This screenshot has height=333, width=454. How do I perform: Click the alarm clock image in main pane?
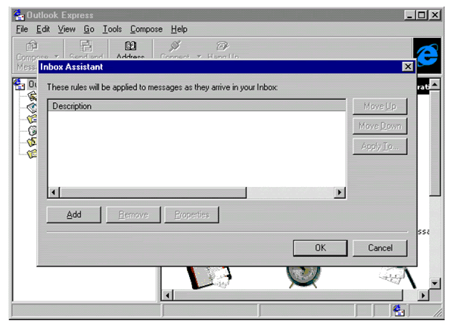click(303, 276)
